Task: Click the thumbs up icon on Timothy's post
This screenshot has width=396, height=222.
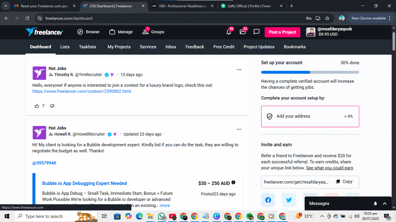Action: click(x=37, y=106)
